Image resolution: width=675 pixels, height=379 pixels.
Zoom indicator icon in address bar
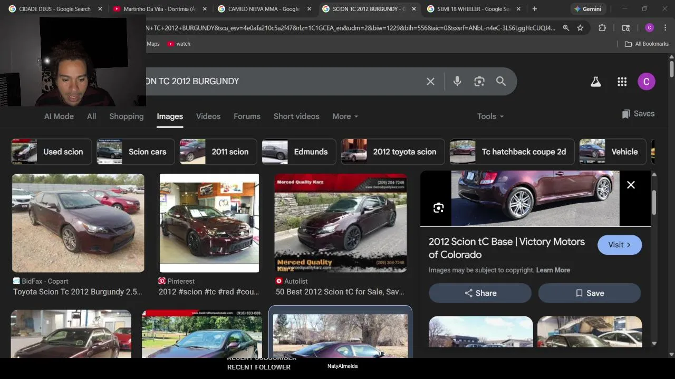(x=566, y=28)
